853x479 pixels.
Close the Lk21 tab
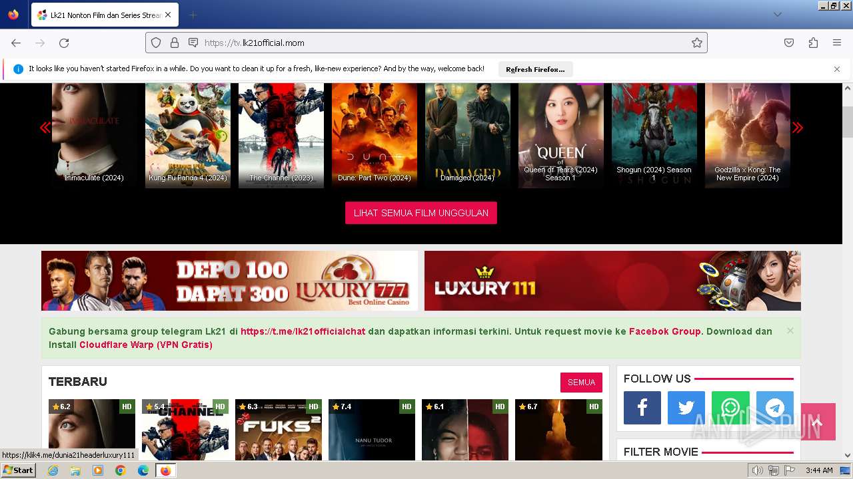(168, 15)
